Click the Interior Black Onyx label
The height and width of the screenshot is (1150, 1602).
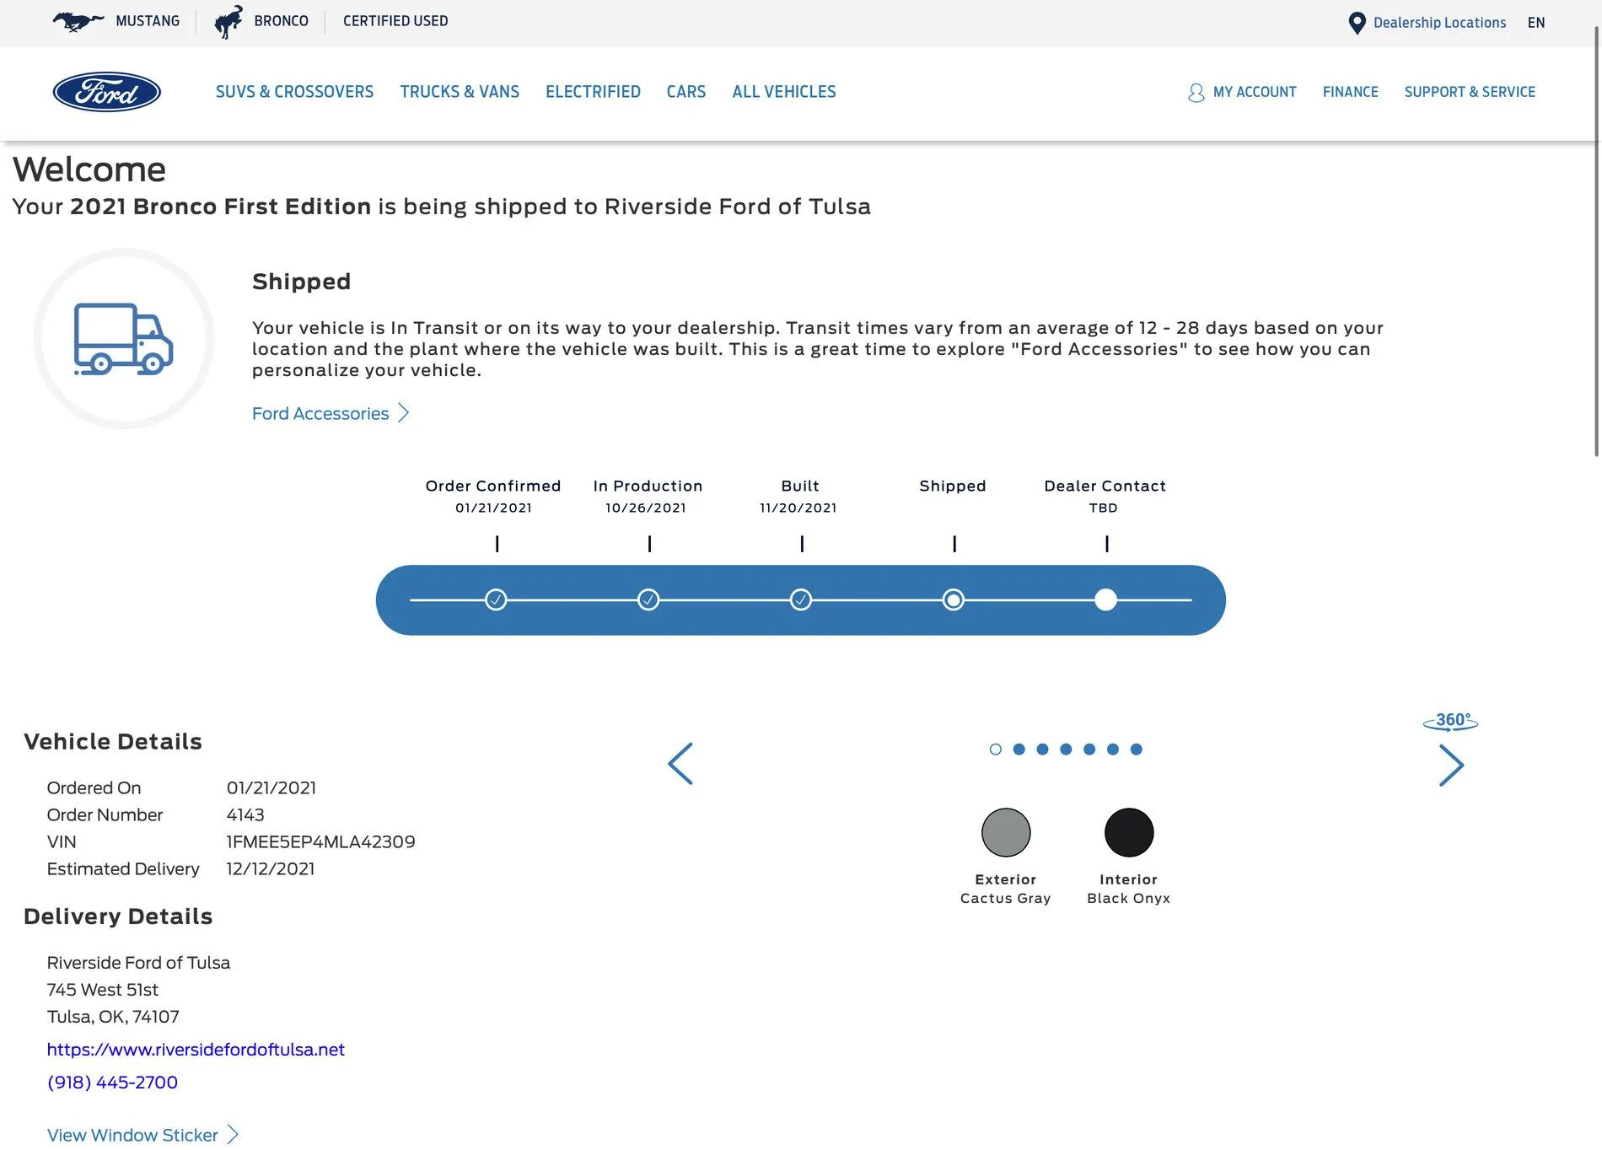[1129, 889]
